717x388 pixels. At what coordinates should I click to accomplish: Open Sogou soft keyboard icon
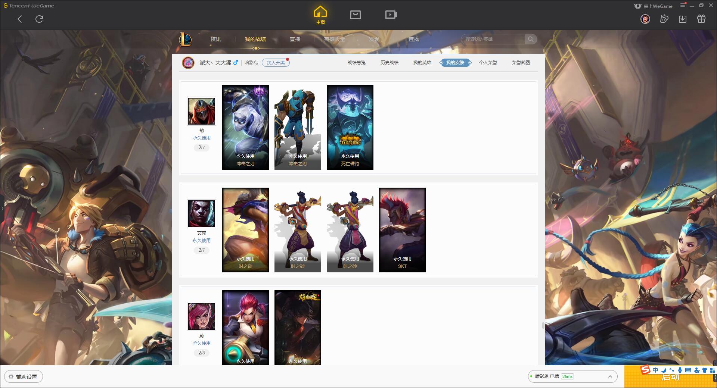point(688,370)
